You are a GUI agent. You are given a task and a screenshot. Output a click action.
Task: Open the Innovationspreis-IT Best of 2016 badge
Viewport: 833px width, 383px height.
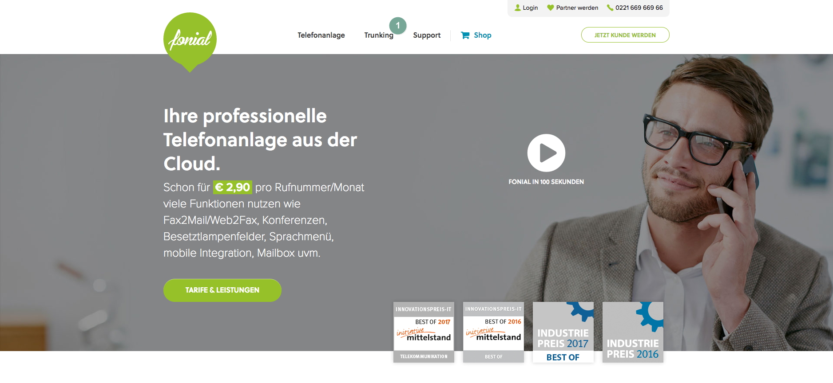[x=493, y=332]
